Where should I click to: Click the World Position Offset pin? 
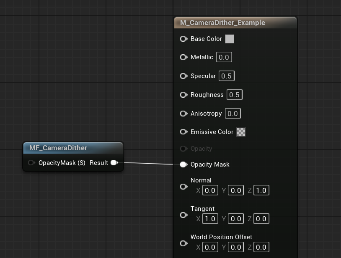click(183, 243)
